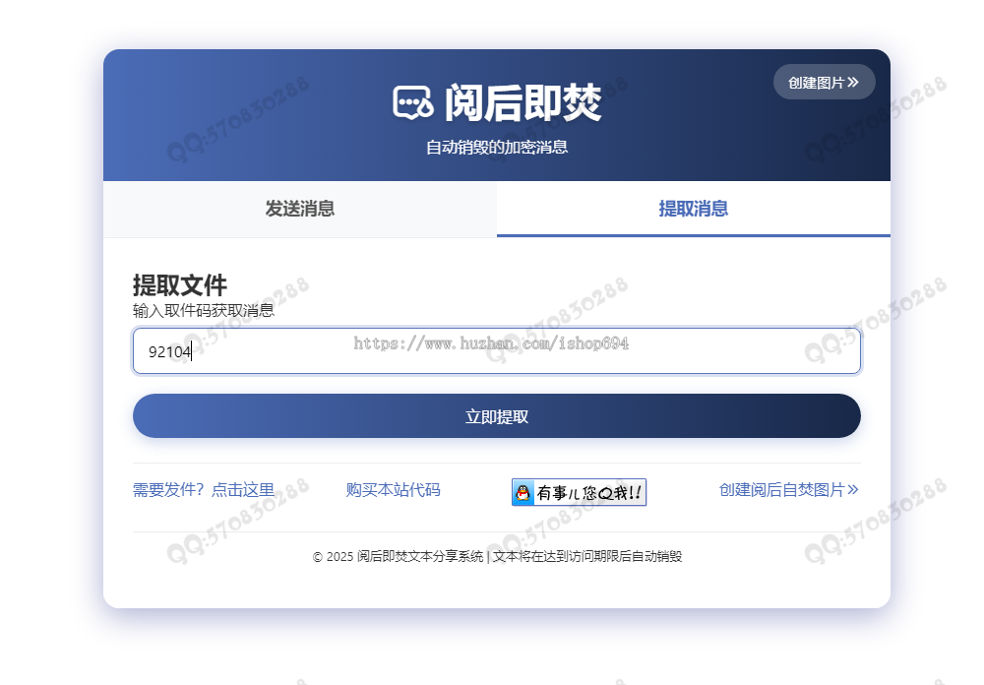Click the 输入取件码获取消息 hint text
Viewport: 984px width, 685px height.
coord(204,310)
